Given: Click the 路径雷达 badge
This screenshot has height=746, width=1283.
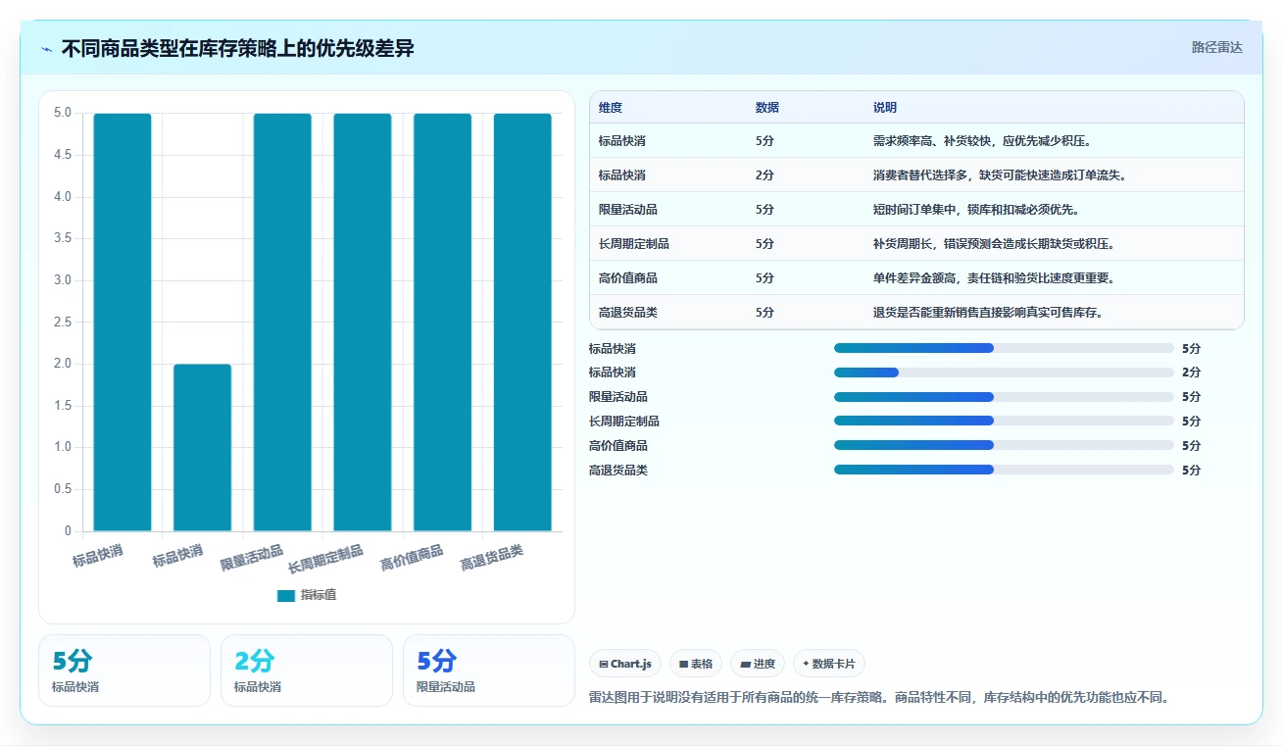Looking at the screenshot, I should pyautogui.click(x=1216, y=47).
